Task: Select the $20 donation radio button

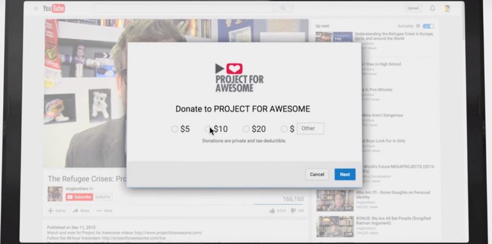Action: 246,129
